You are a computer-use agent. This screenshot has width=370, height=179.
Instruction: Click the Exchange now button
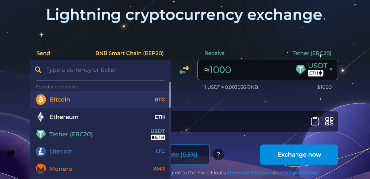pos(299,154)
